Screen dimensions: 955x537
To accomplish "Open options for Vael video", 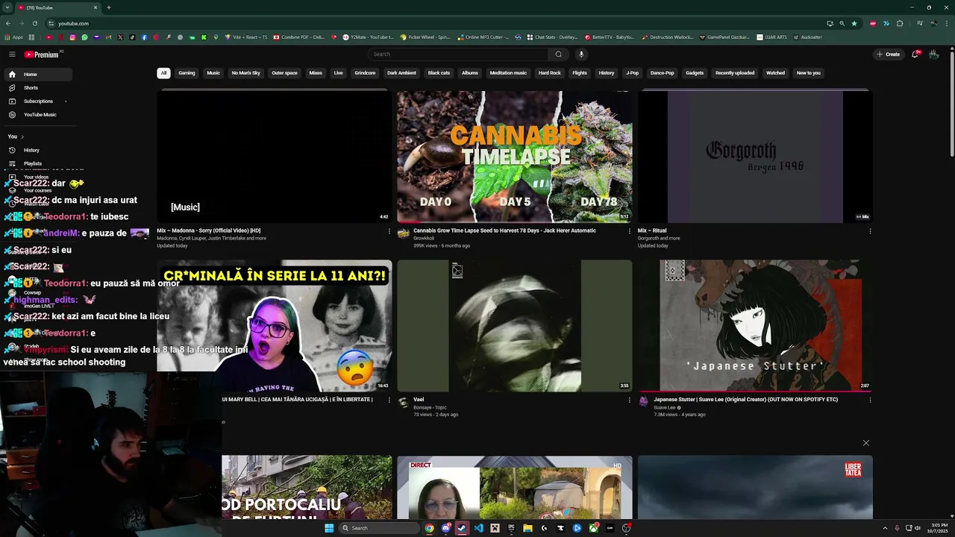I will (x=629, y=400).
